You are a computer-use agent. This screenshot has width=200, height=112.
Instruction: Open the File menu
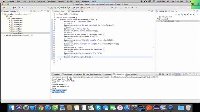(18, 1)
